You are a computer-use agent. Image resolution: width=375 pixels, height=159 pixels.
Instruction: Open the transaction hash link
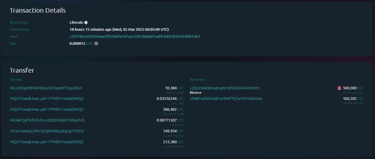135,37
